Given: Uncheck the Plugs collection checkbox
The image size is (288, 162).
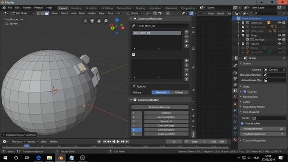Looking at the screenshot, I should click(243, 35).
